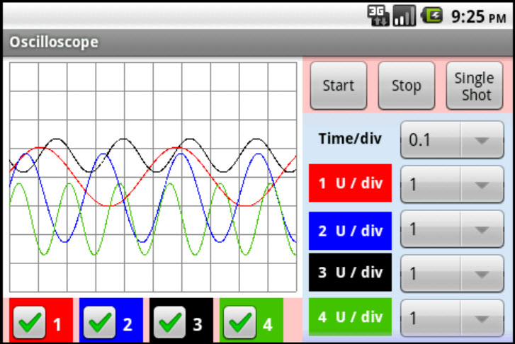This screenshot has width=515, height=344.
Task: Open channel 4 U/div dropdown
Action: tap(452, 318)
